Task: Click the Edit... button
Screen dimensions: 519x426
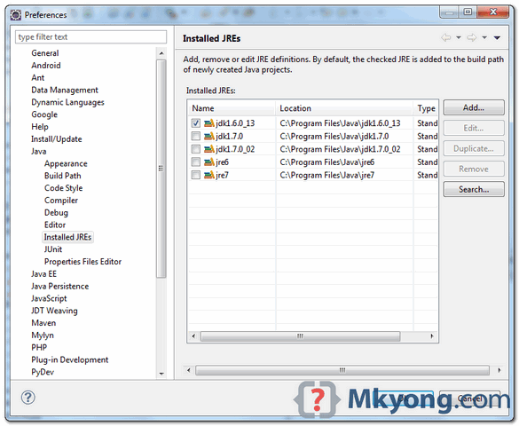Action: point(474,128)
